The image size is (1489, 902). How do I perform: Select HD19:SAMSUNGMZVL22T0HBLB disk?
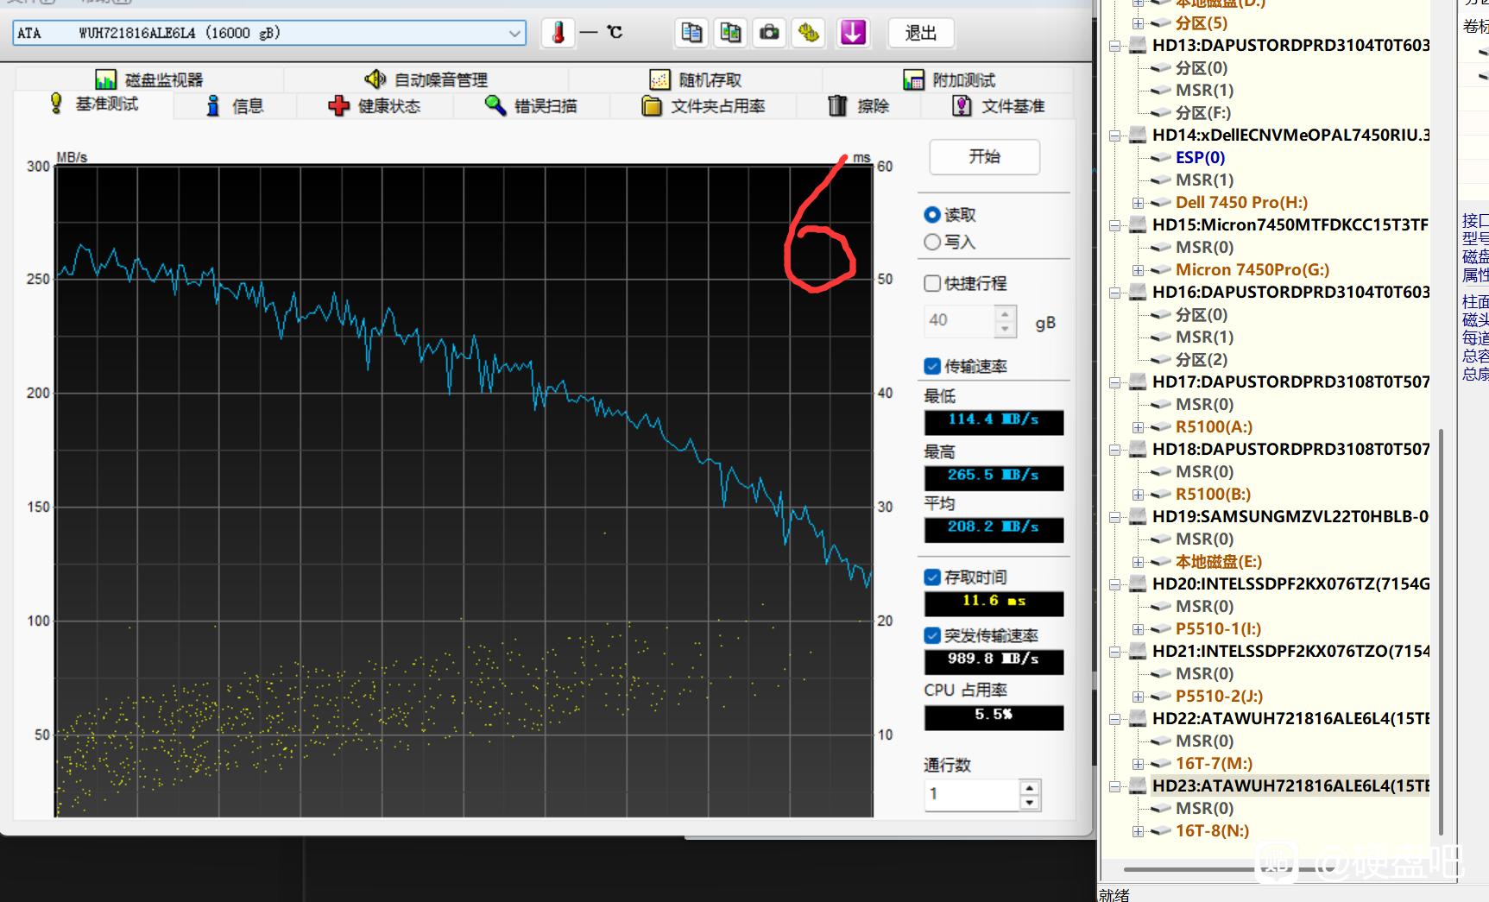coord(1290,516)
